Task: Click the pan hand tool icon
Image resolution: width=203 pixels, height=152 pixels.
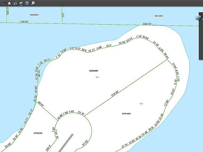Action: 4,3
